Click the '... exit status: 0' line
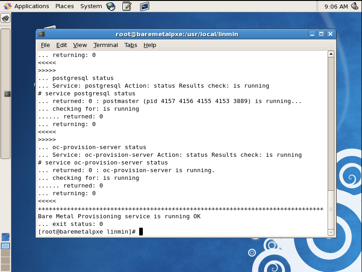Viewport: 362px width, 272px height. pos(71,224)
